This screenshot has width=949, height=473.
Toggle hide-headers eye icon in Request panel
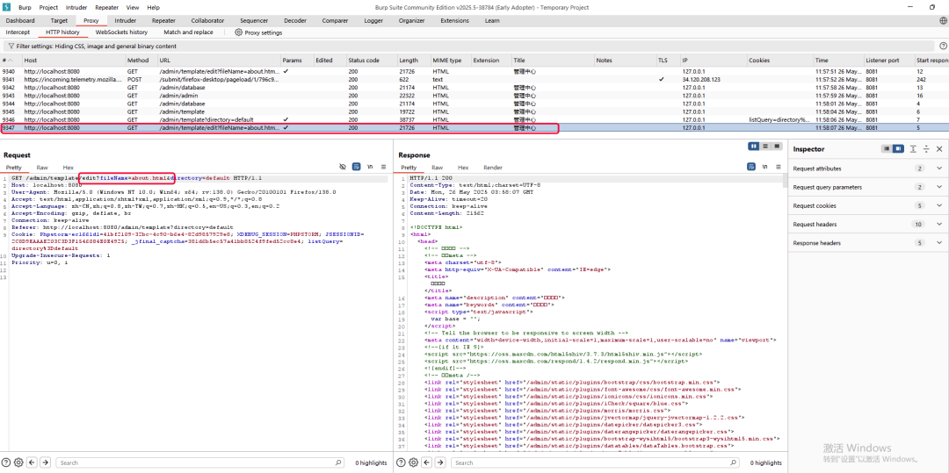click(343, 167)
